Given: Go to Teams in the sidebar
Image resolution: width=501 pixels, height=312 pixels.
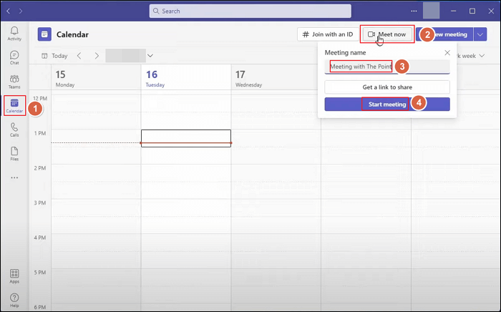Looking at the screenshot, I should [x=14, y=81].
